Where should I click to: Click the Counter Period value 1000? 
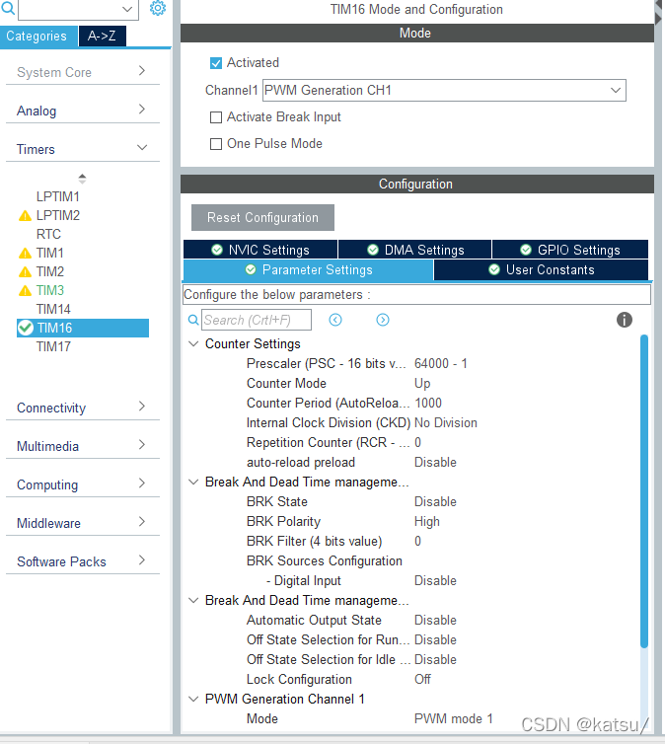point(428,403)
